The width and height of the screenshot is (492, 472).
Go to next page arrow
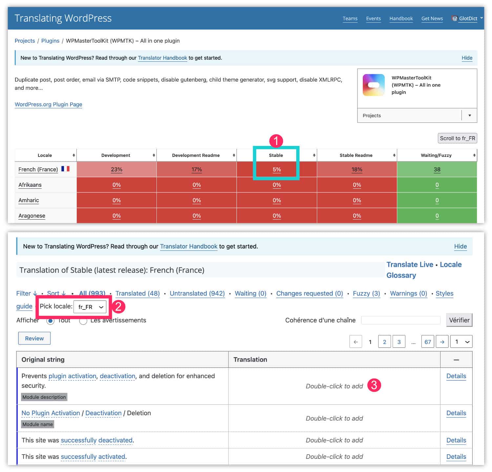click(x=442, y=342)
